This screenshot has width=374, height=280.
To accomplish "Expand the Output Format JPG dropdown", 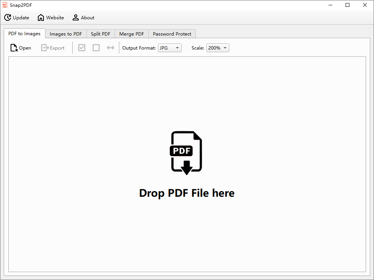I will [170, 48].
